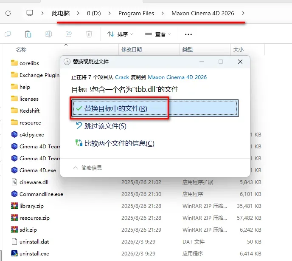Click the corelibs folder icon
The image size is (292, 261).
pos(14,63)
